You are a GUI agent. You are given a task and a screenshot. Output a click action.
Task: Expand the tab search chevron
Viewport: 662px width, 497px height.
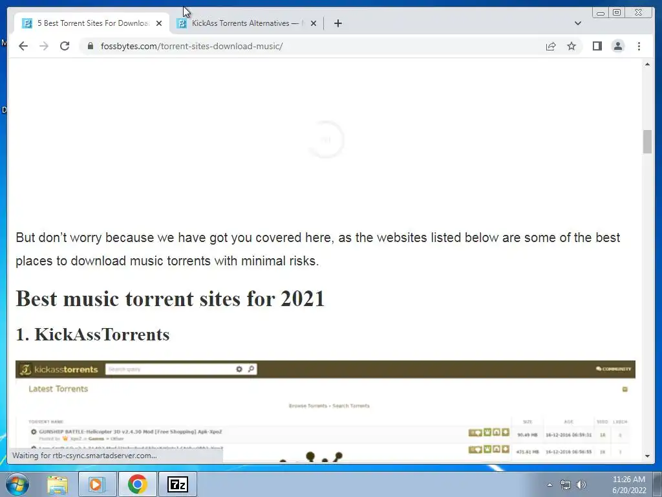577,23
